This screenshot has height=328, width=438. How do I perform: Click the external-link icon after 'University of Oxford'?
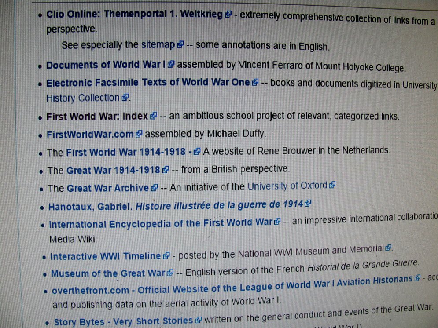[332, 185]
